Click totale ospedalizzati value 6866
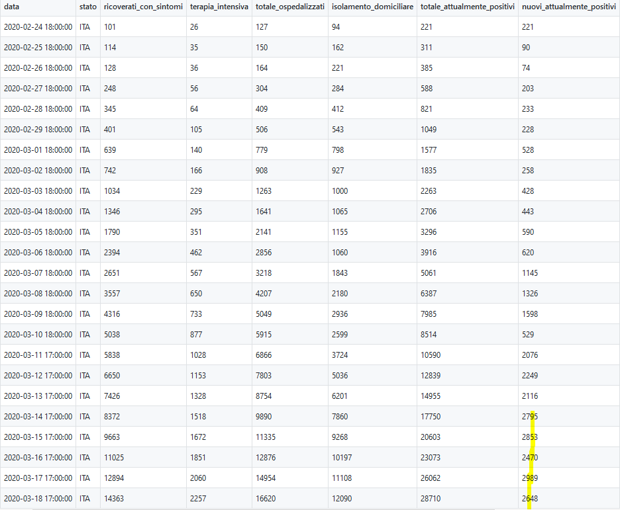Image resolution: width=620 pixels, height=510 pixels. 264,355
